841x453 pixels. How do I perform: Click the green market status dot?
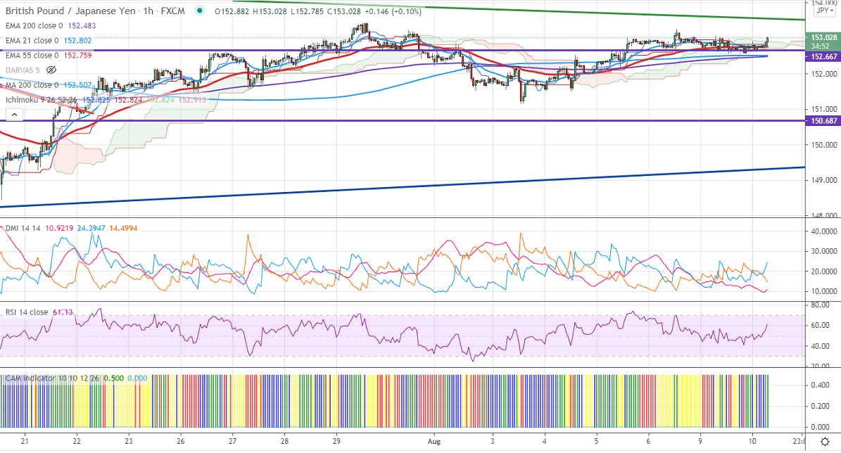click(x=201, y=11)
